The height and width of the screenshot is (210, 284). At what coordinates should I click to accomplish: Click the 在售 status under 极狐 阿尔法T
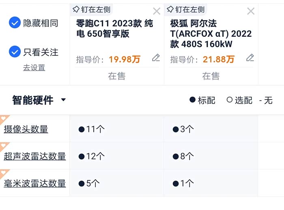211,76
